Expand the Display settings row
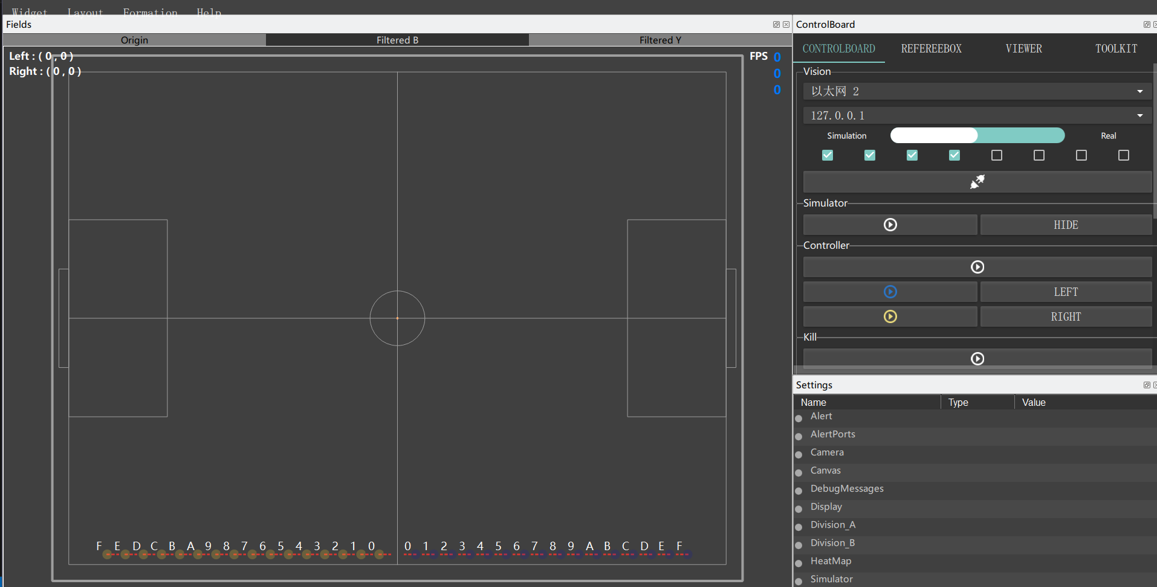This screenshot has width=1157, height=587. (x=799, y=508)
